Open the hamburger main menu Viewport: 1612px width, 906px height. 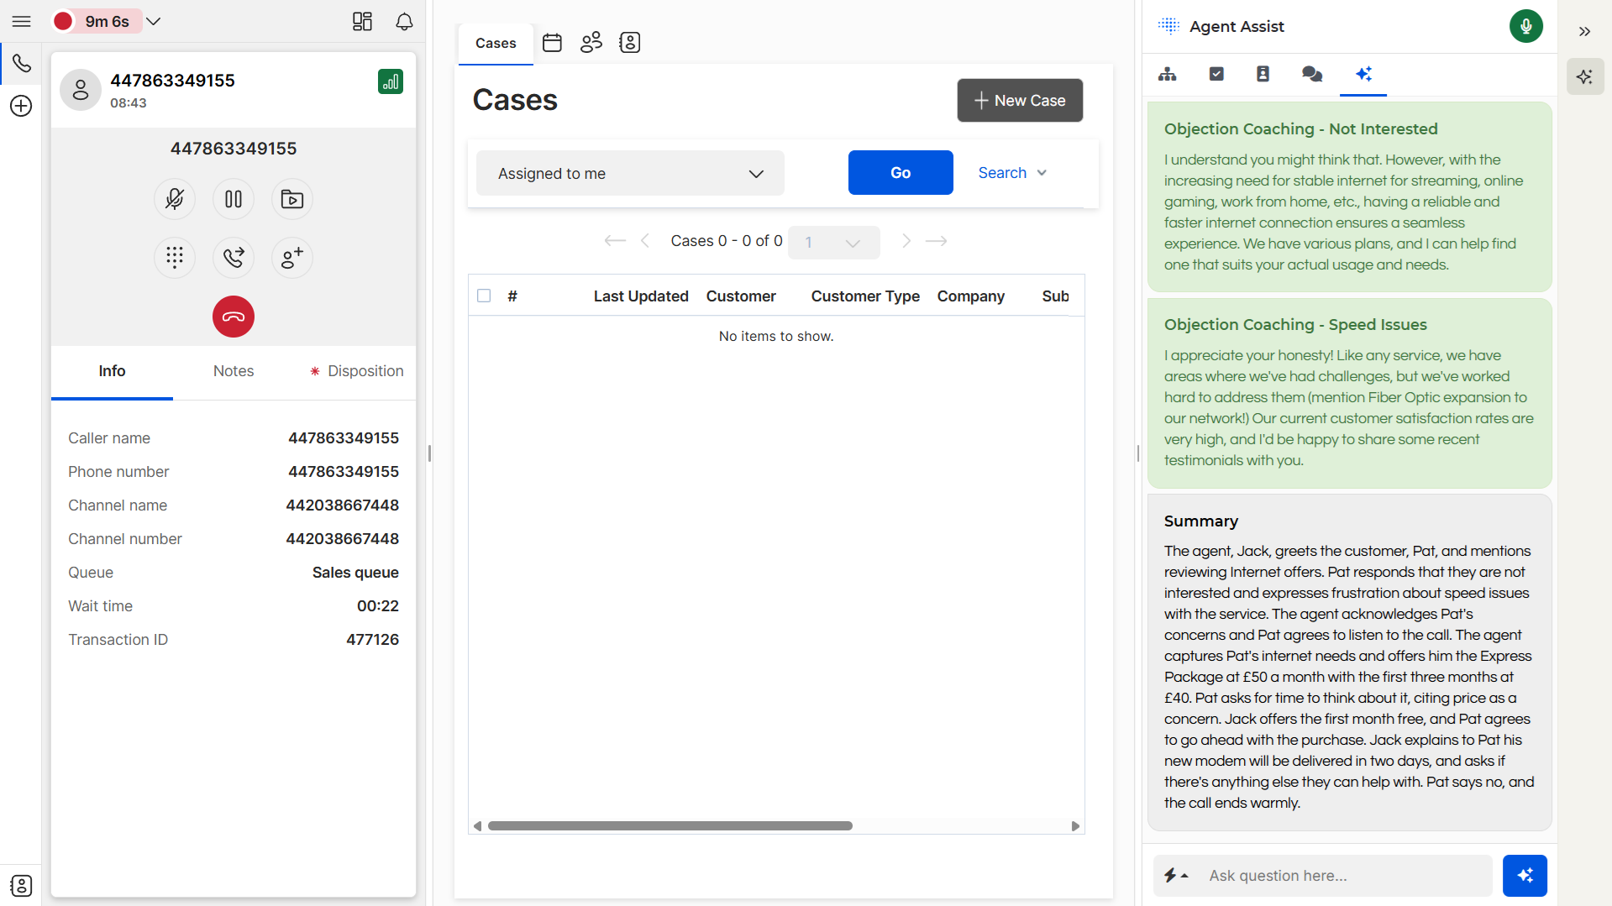[x=22, y=22]
